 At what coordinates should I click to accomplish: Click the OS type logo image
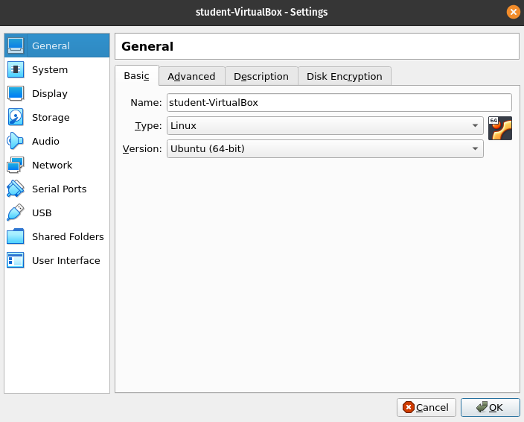(500, 128)
